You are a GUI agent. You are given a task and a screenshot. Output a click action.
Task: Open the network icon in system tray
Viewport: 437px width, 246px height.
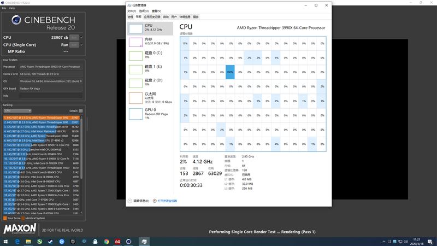(x=400, y=242)
